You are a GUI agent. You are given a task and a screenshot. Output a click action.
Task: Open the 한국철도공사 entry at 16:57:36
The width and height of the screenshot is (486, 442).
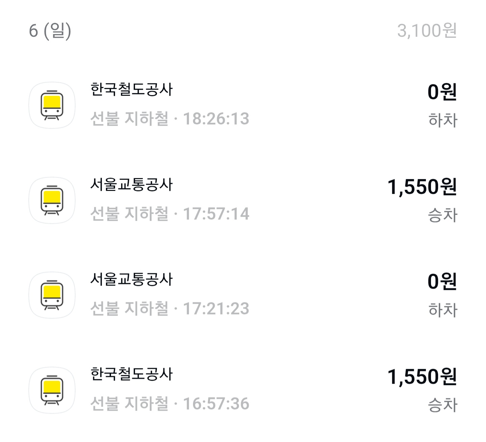(132, 375)
